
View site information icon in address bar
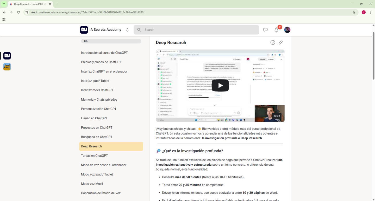(x=27, y=12)
